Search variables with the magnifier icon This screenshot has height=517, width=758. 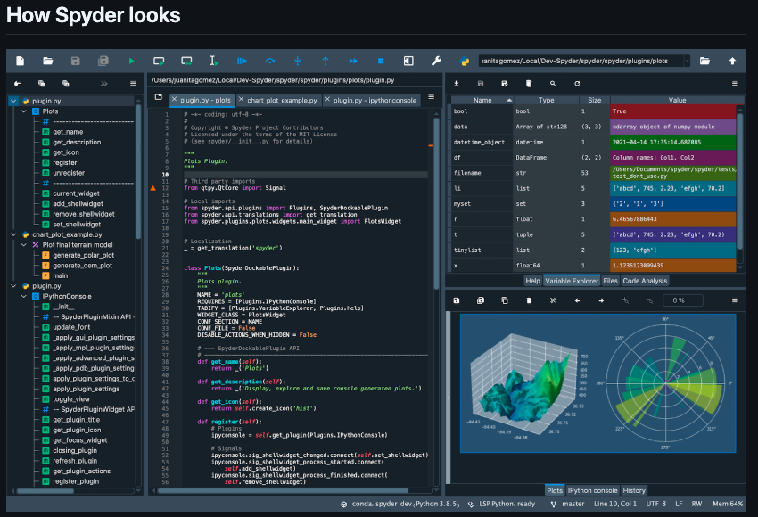pos(553,84)
